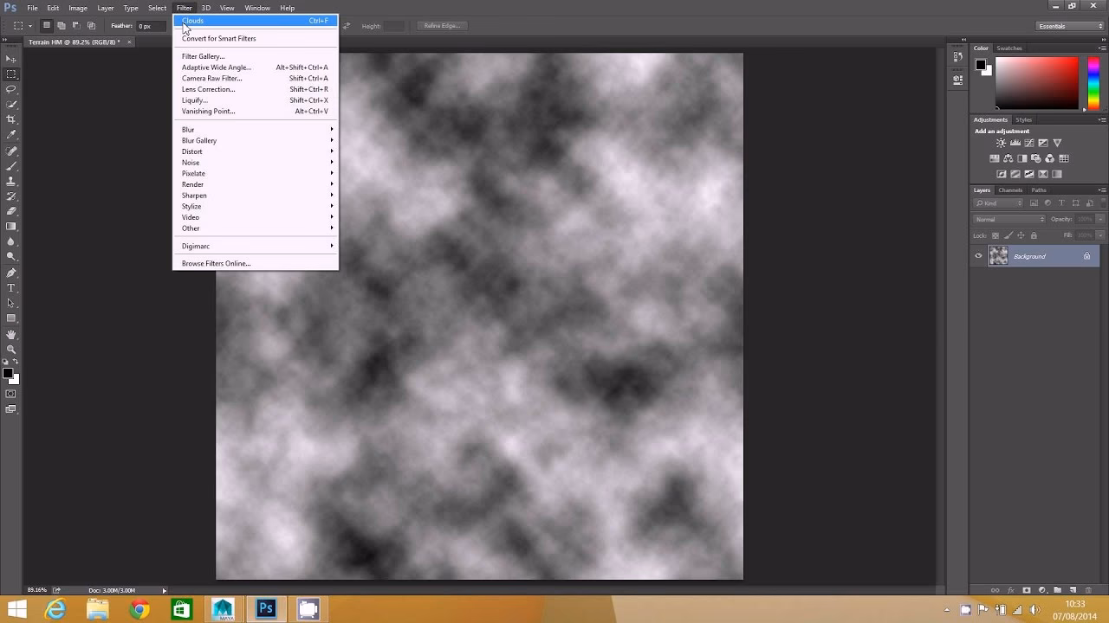
Task: Toggle the lock position option for layers
Action: click(x=1021, y=235)
